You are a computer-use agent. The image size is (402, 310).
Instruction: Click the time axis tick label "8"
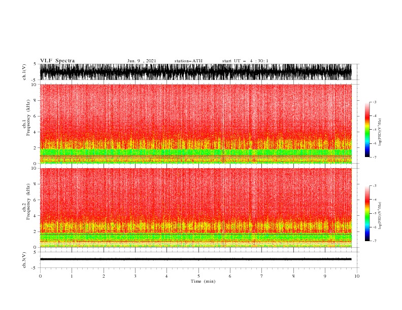(293, 276)
